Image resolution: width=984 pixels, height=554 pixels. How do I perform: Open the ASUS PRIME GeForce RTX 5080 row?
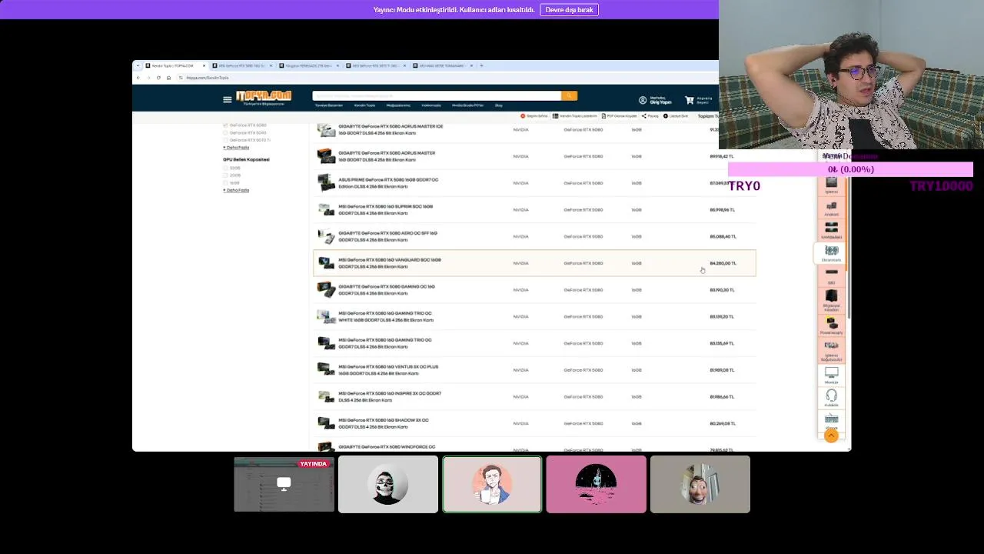coord(534,183)
